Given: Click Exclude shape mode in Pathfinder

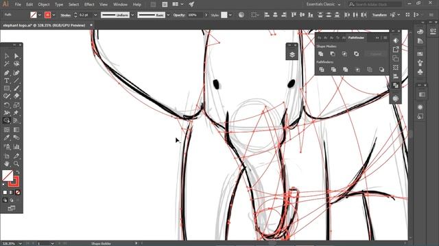Looking at the screenshot, I should pos(356,54).
